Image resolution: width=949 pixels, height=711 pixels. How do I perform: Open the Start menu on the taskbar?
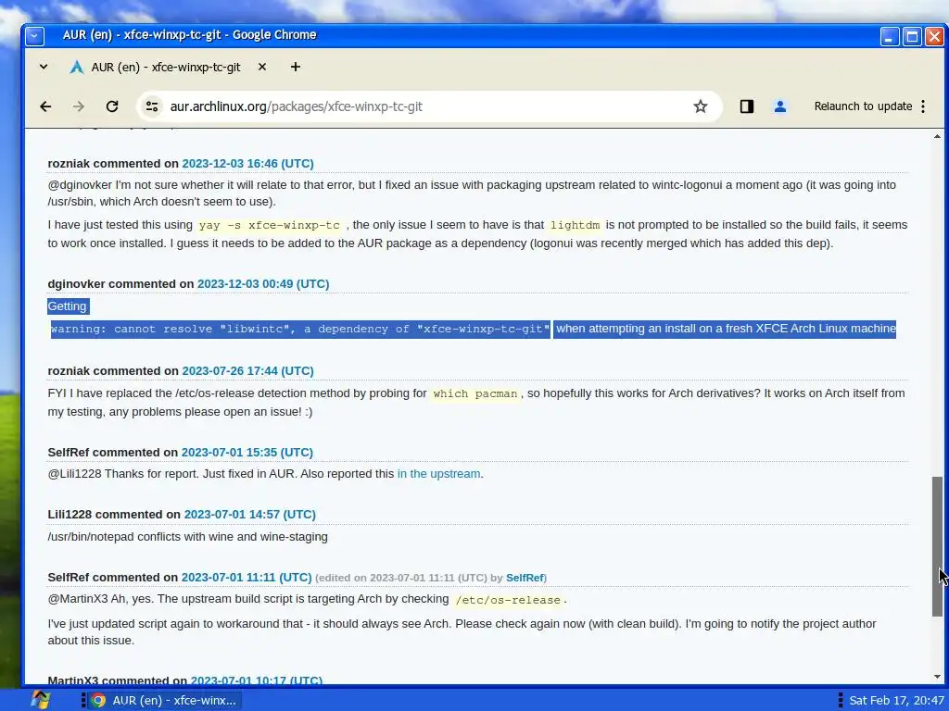coord(41,700)
